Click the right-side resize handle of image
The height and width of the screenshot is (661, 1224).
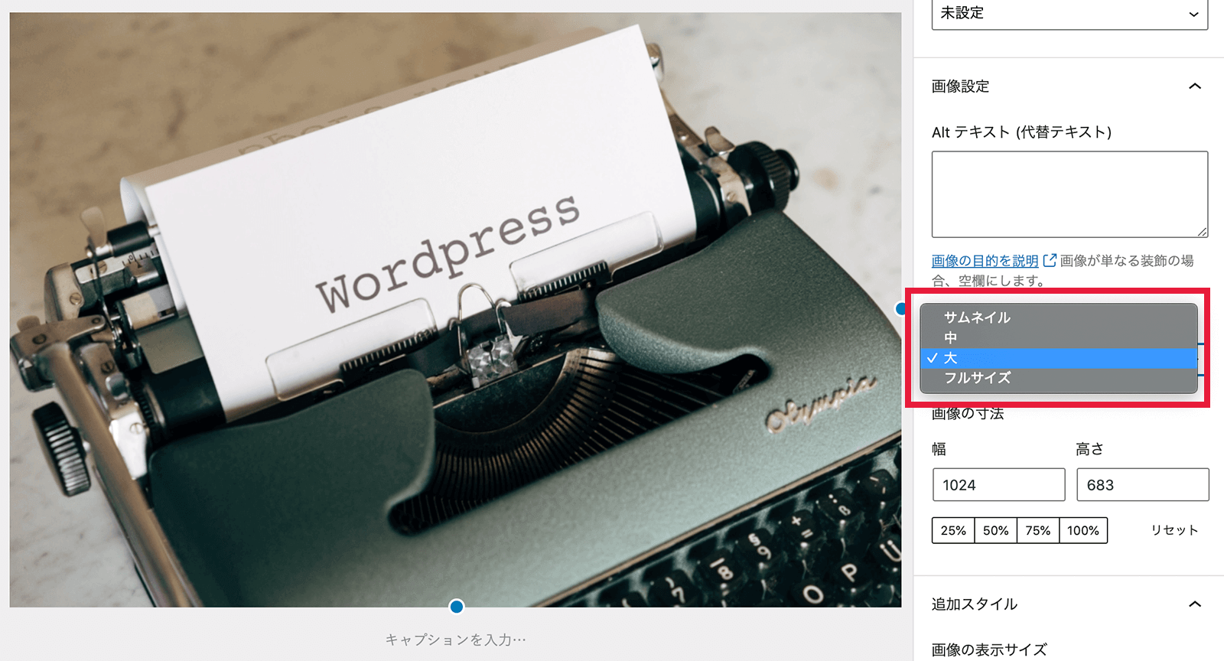pos(901,309)
